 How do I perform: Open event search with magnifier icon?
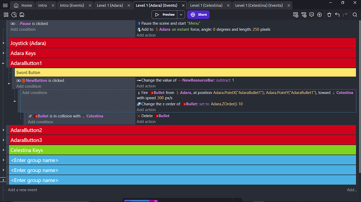tap(355, 15)
